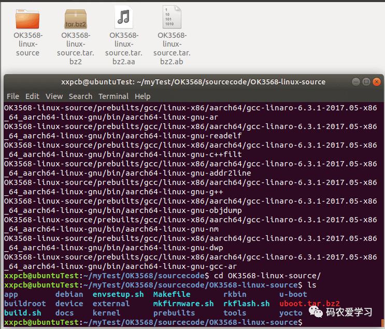385x329 pixels.
Task: Select the OK3568-linux-source.tar.bz2.aa music-note file icon
Action: tap(124, 17)
